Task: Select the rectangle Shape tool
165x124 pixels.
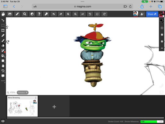Action: tap(3, 61)
